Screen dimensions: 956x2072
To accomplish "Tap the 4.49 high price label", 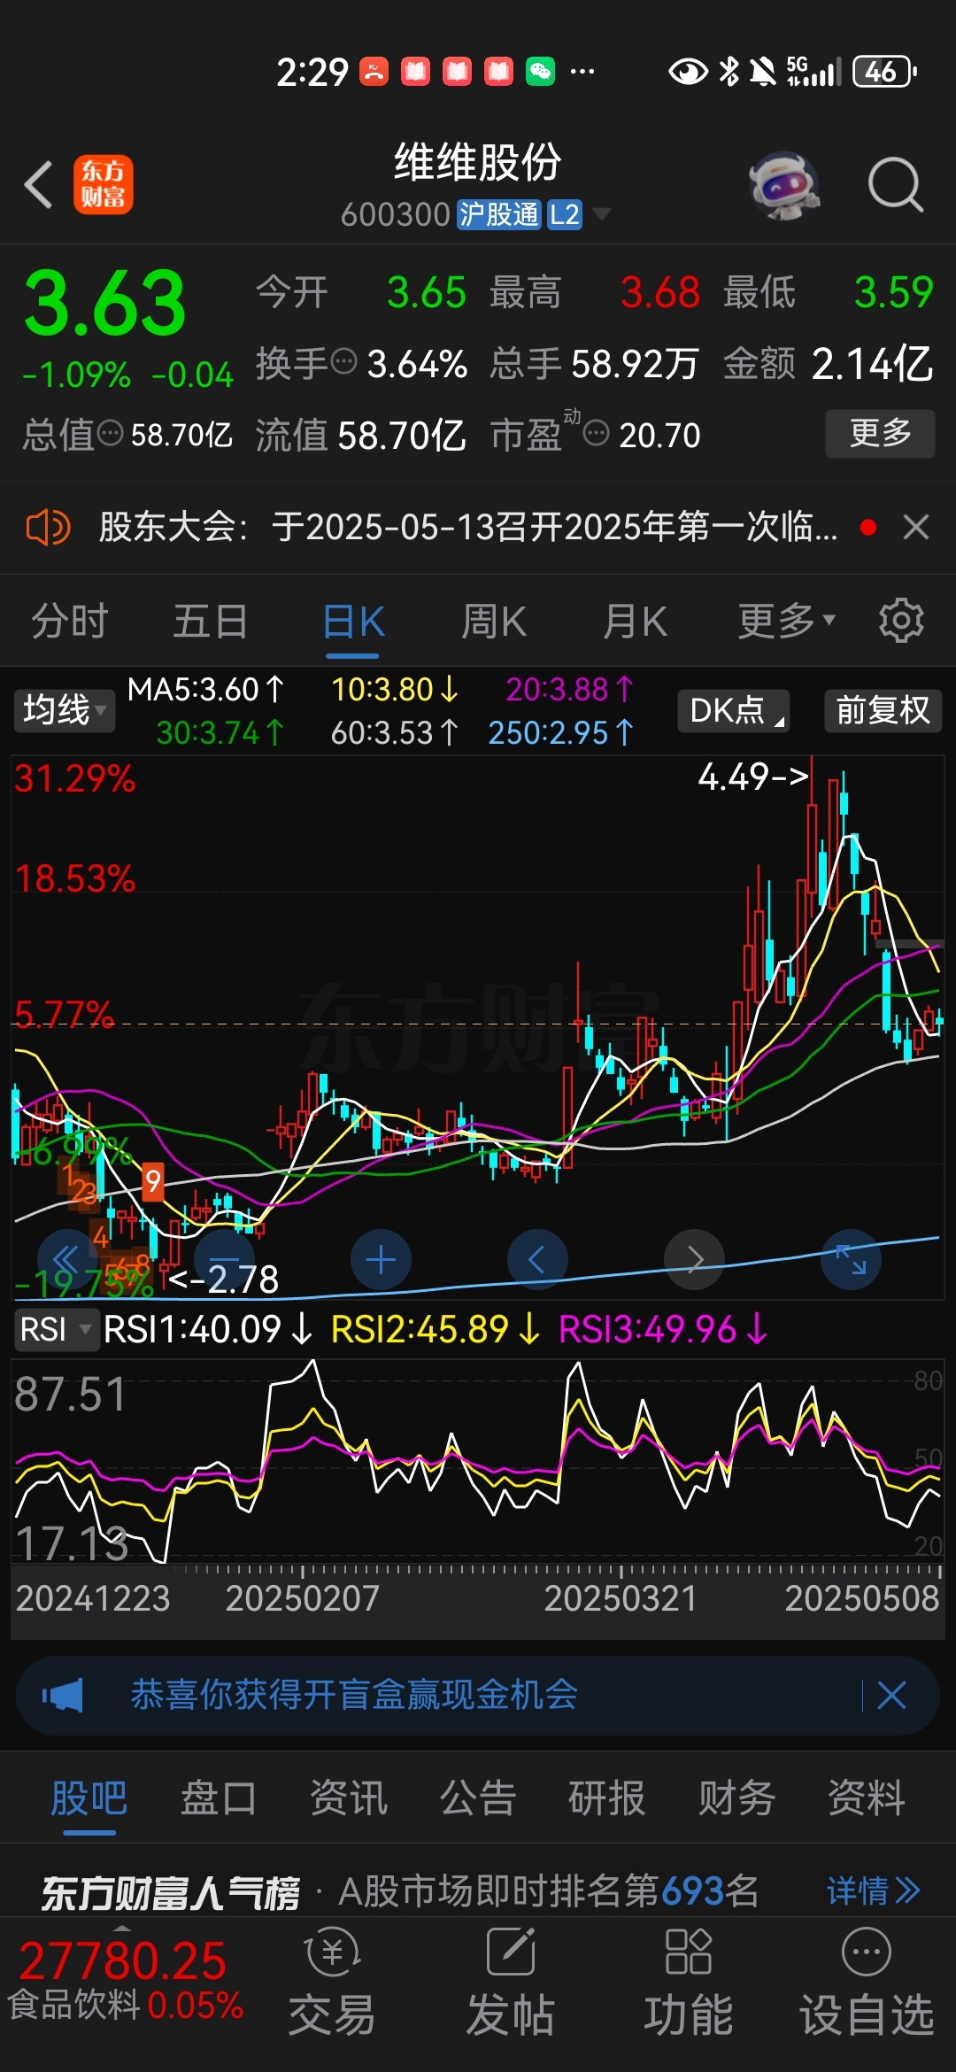I will (753, 777).
